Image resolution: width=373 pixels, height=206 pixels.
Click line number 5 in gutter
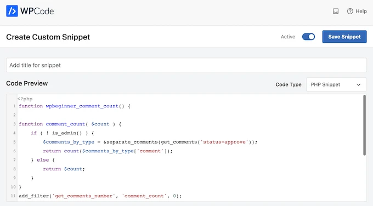[x=14, y=142]
